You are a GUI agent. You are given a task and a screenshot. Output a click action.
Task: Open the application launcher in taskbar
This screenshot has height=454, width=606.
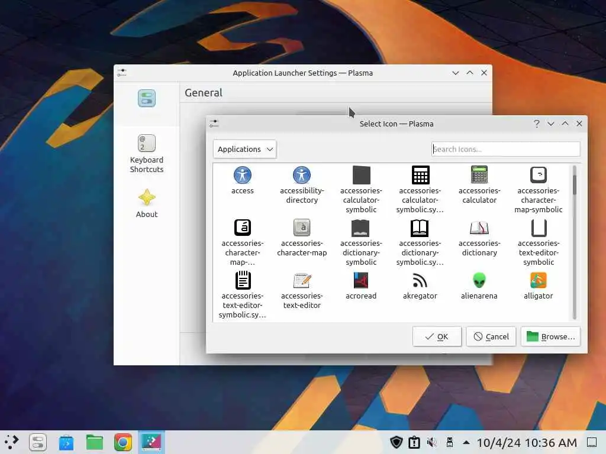[x=12, y=442]
